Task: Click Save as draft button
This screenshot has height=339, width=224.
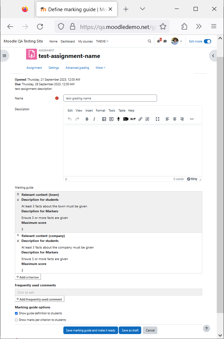Action: tap(130, 330)
